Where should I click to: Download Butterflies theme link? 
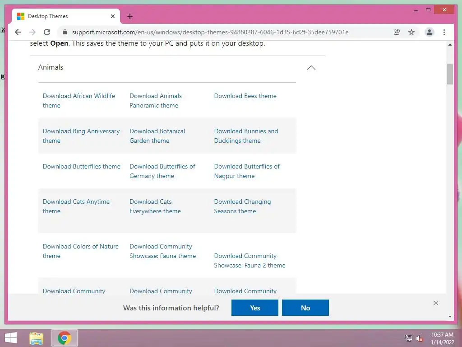pos(81,166)
